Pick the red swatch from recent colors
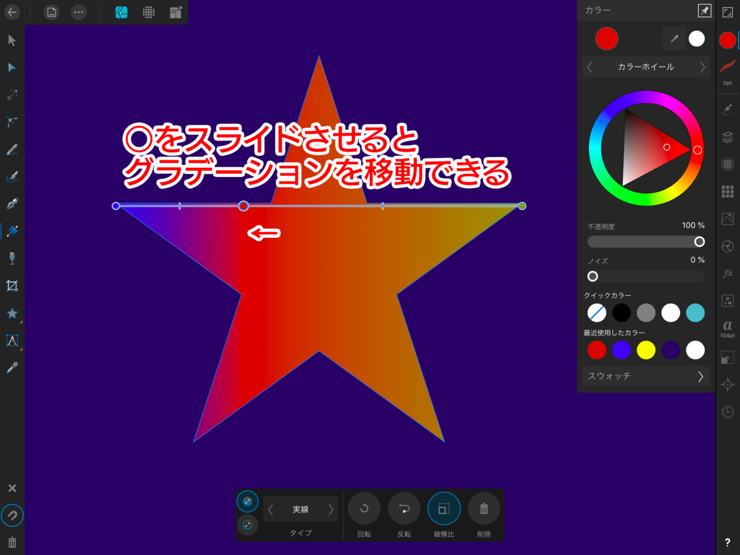The height and width of the screenshot is (555, 740). pos(596,350)
